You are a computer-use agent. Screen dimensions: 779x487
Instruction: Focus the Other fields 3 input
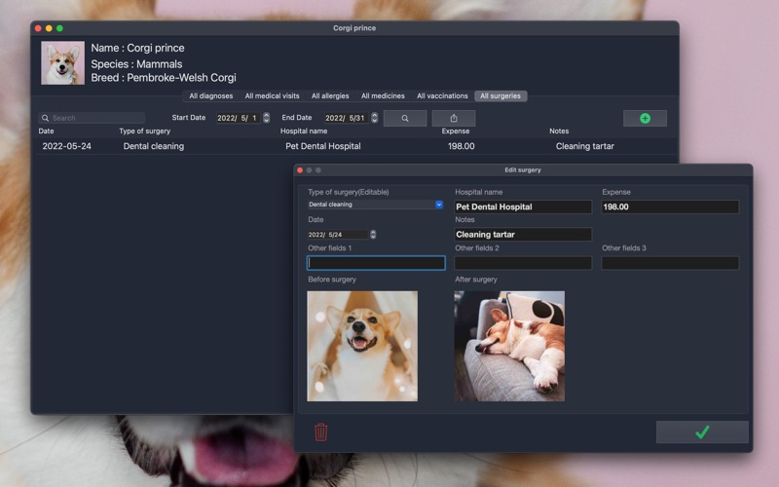670,263
